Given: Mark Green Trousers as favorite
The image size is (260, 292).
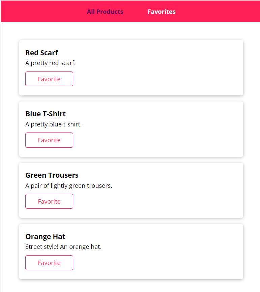Looking at the screenshot, I should coord(49,201).
